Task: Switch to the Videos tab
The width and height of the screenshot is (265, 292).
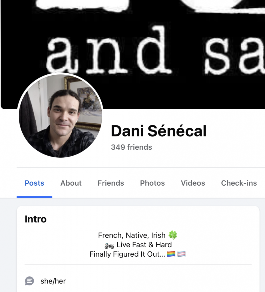Action: click(193, 183)
